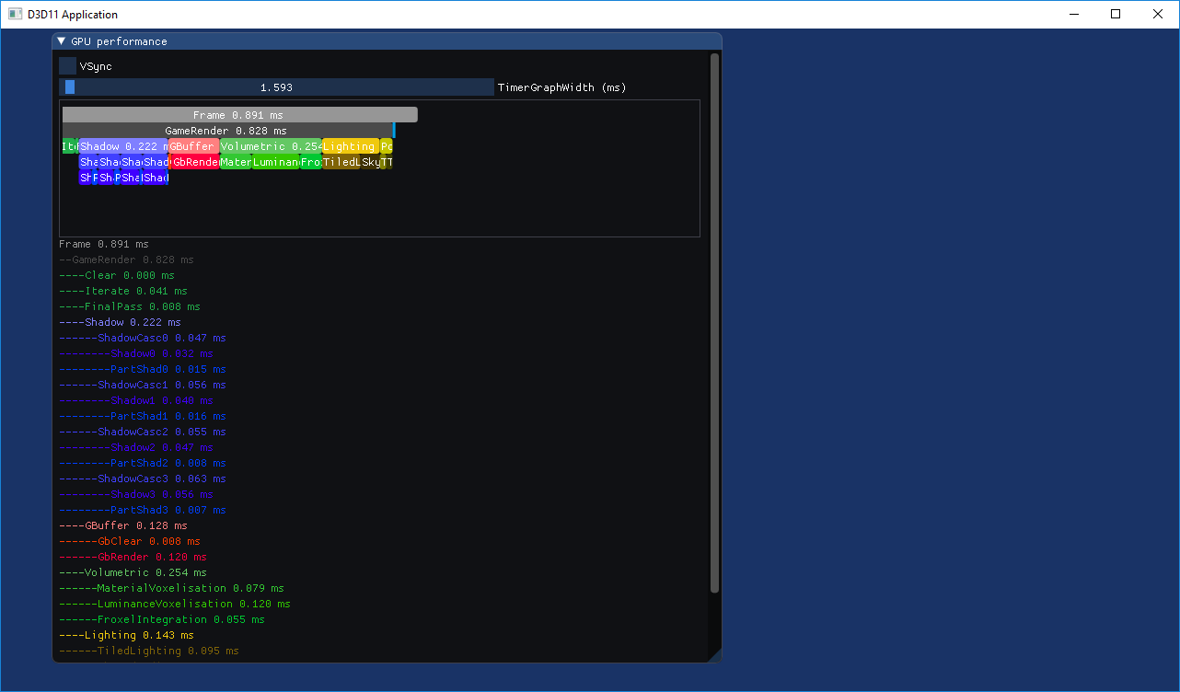
Task: Select 'ShadowCasc1 0.056 ms' row
Action: (x=143, y=385)
